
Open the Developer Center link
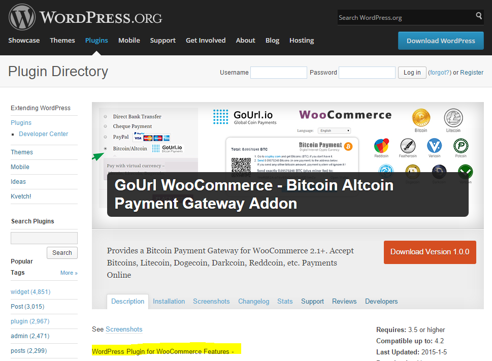pos(43,134)
